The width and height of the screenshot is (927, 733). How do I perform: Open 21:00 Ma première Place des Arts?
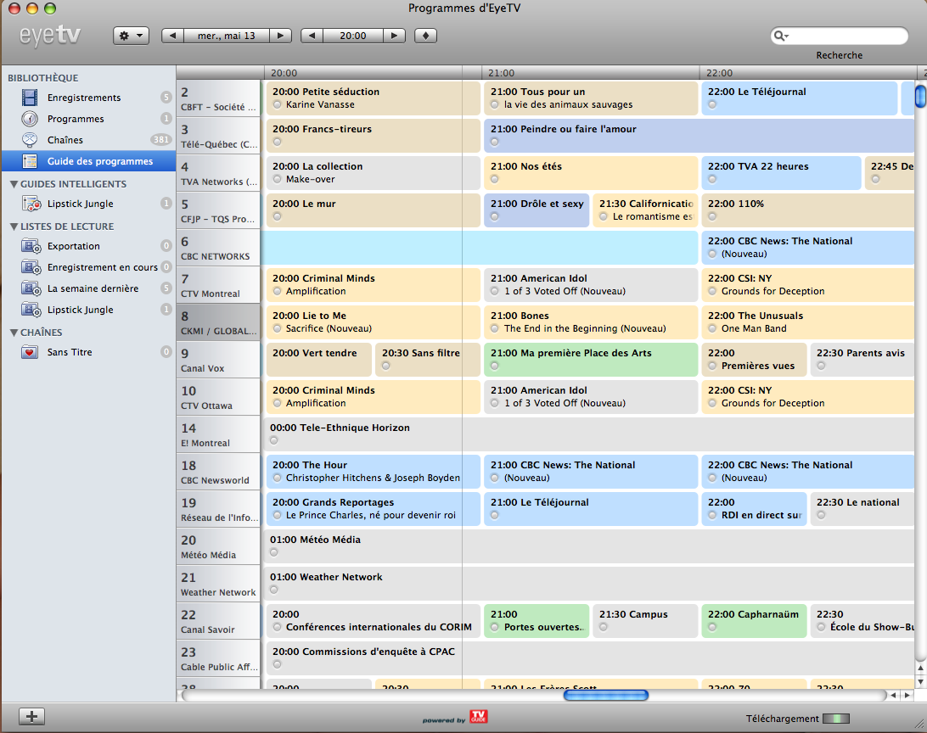(x=591, y=360)
